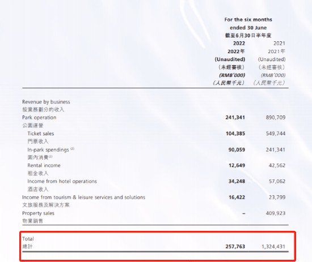
Task: Click Ticket sales 2021 value 549,744
Action: 276,134
